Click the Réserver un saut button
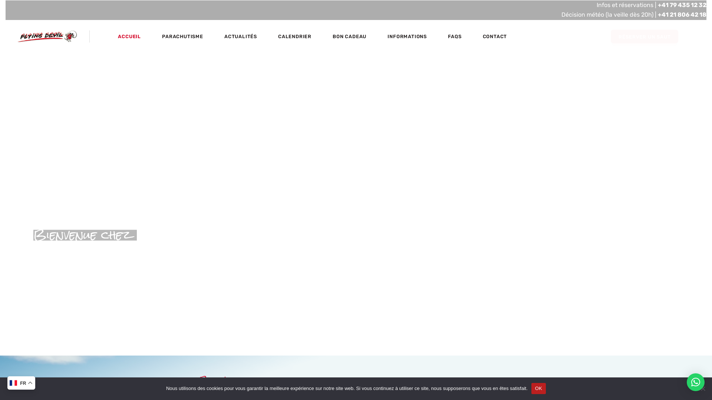The image size is (712, 400). pyautogui.click(x=644, y=37)
